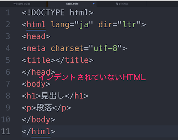Click line number 9 in the gutter
The width and height of the screenshot is (178, 140).
tap(8, 108)
